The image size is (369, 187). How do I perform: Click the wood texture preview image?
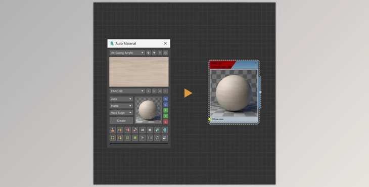coord(139,72)
